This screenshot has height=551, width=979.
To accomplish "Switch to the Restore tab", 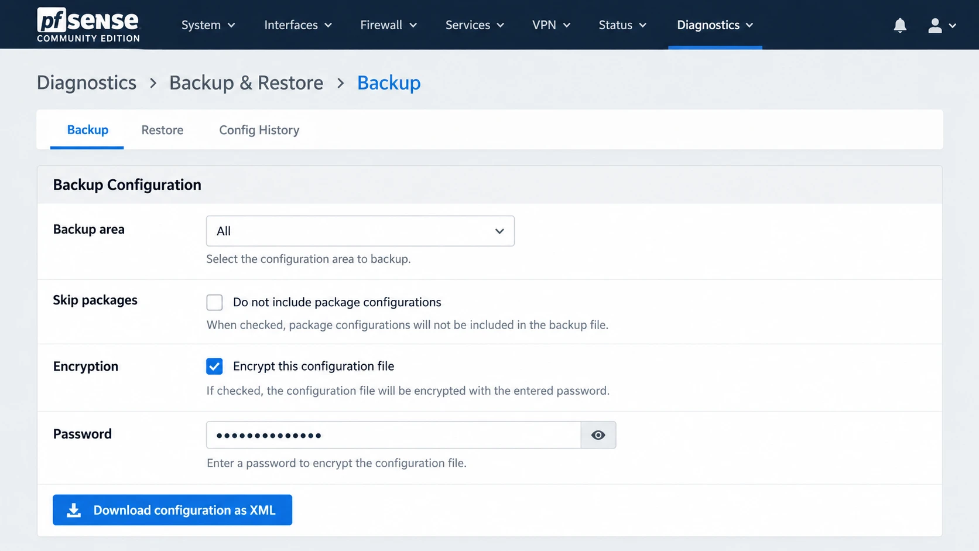I will click(162, 130).
